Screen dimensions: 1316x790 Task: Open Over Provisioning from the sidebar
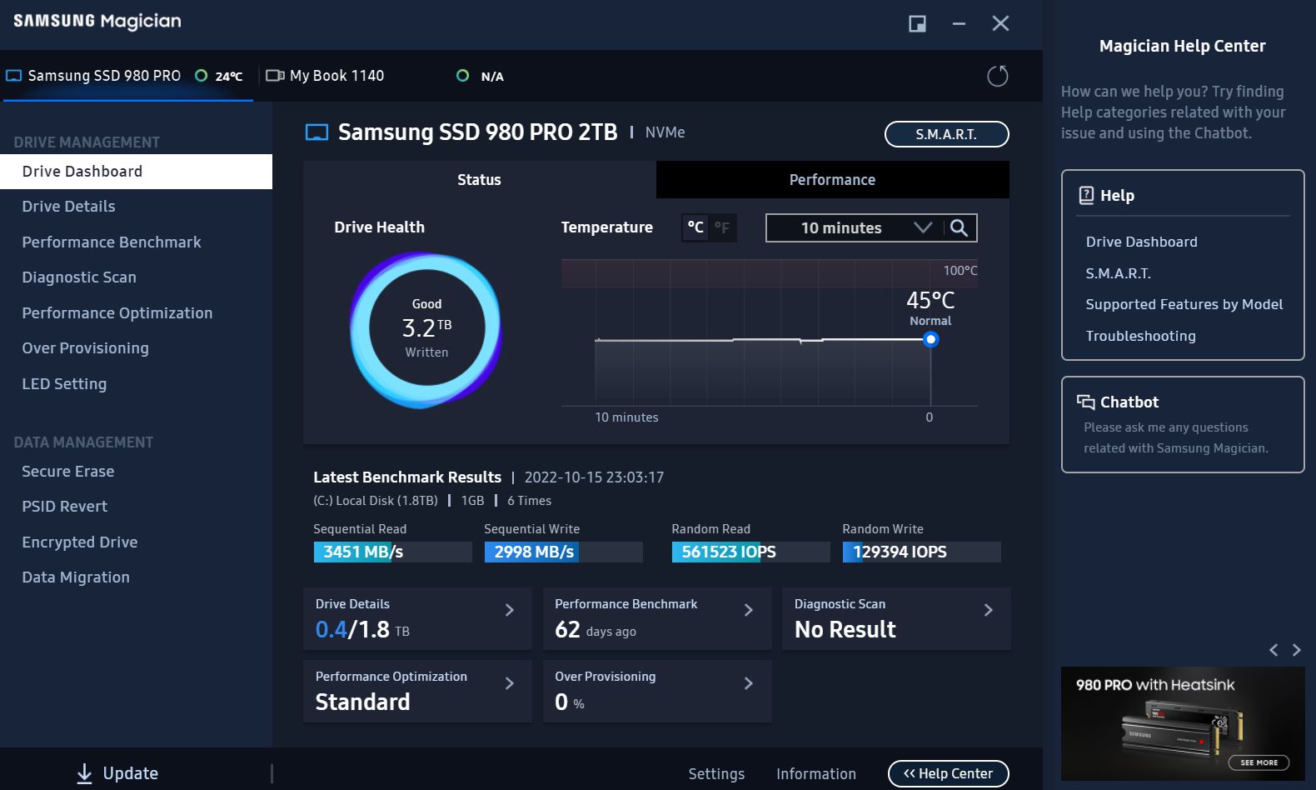[136, 348]
